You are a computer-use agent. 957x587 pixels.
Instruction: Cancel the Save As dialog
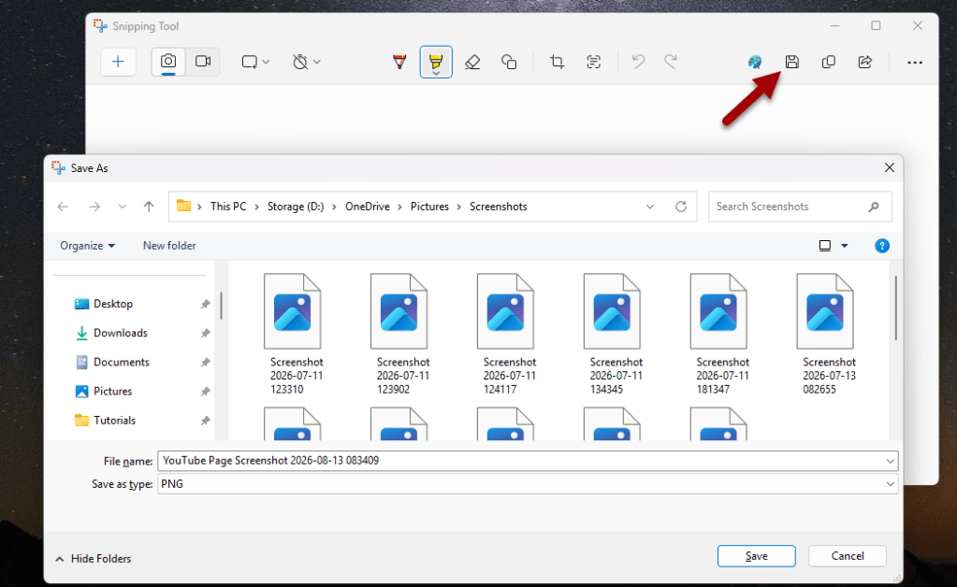pyautogui.click(x=848, y=556)
